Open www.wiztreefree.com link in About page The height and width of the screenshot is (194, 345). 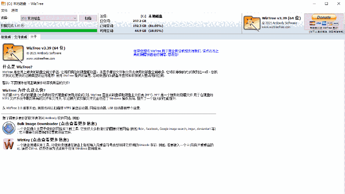[x=41, y=58]
